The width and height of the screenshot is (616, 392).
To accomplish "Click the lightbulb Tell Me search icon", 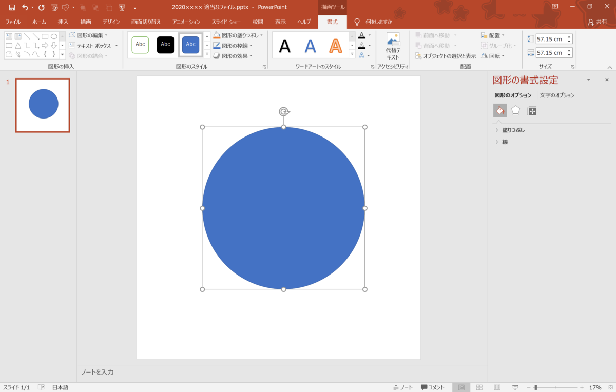I will pos(357,22).
